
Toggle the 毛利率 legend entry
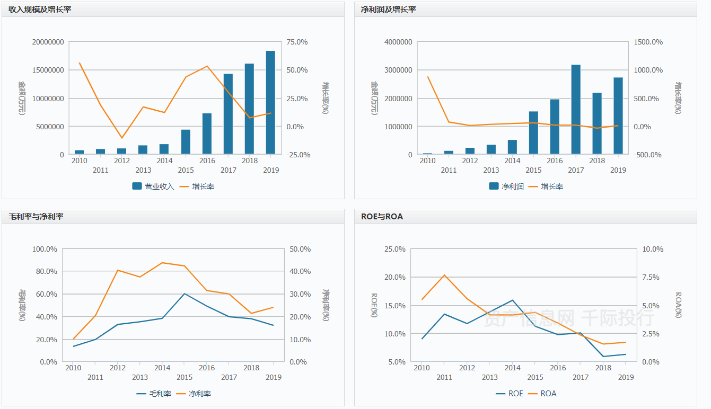click(154, 394)
